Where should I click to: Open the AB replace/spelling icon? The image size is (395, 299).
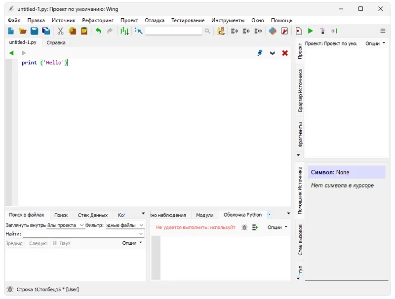click(x=221, y=31)
